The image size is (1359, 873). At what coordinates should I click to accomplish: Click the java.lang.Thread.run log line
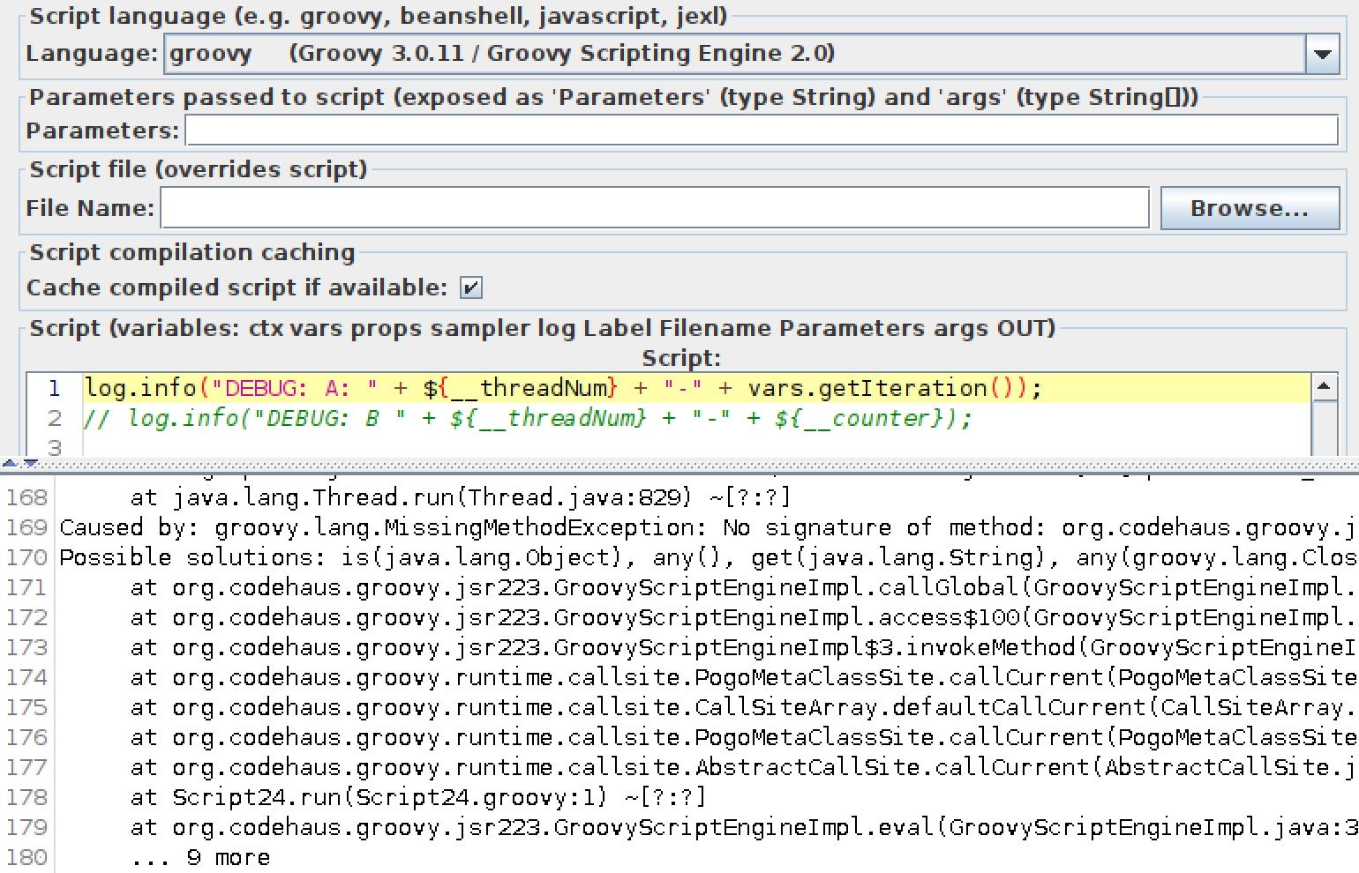click(x=460, y=498)
